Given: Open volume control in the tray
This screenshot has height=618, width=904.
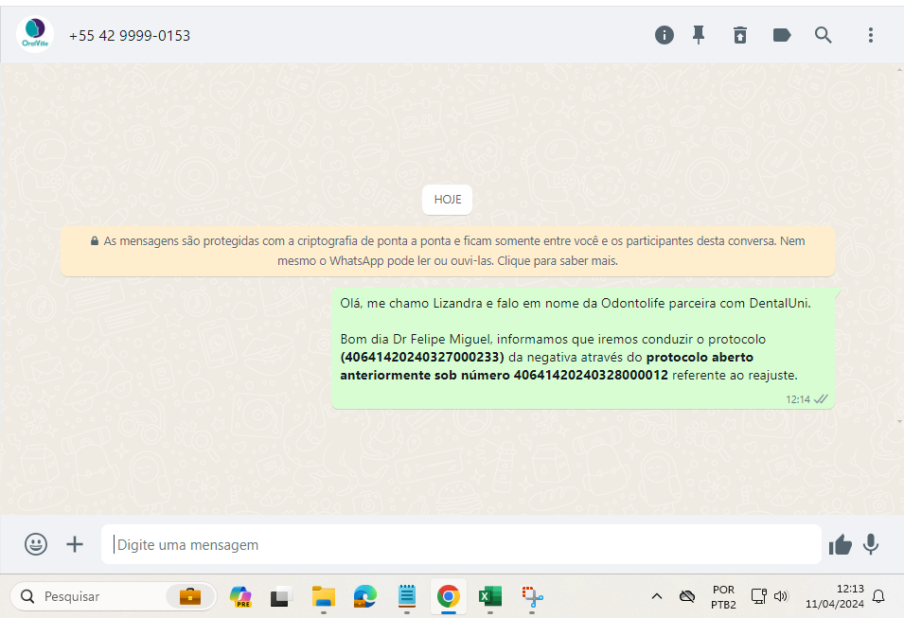Looking at the screenshot, I should pos(781,596).
